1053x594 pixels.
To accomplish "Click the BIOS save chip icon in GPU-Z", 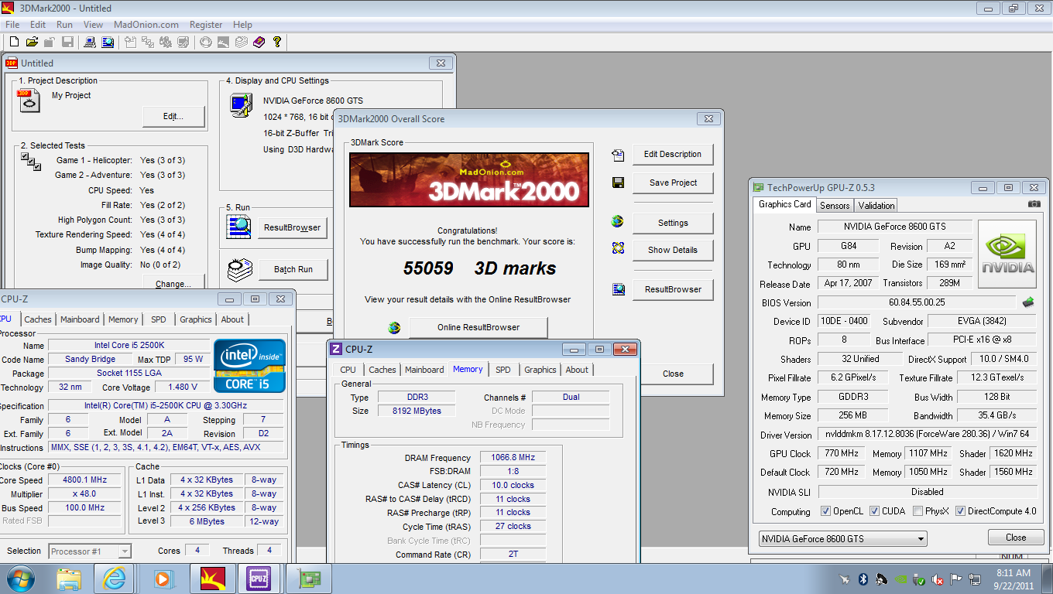I will (x=1028, y=302).
